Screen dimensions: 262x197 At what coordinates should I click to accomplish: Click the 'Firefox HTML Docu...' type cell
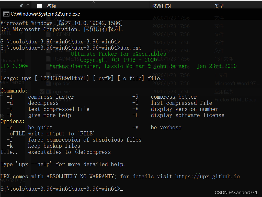click(237, 100)
